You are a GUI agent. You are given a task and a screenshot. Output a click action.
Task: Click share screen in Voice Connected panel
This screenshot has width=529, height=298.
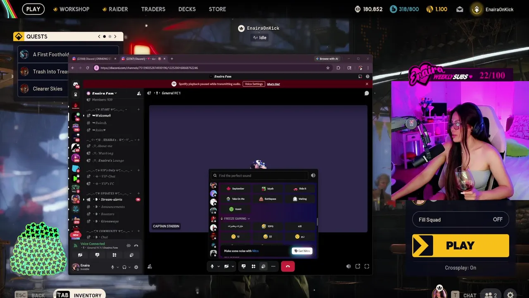97,255
